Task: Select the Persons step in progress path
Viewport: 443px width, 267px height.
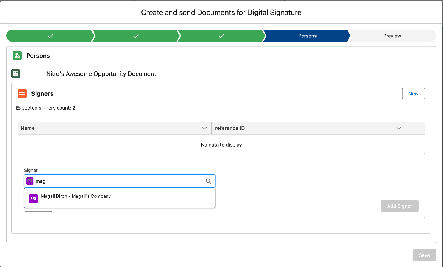Action: point(307,36)
